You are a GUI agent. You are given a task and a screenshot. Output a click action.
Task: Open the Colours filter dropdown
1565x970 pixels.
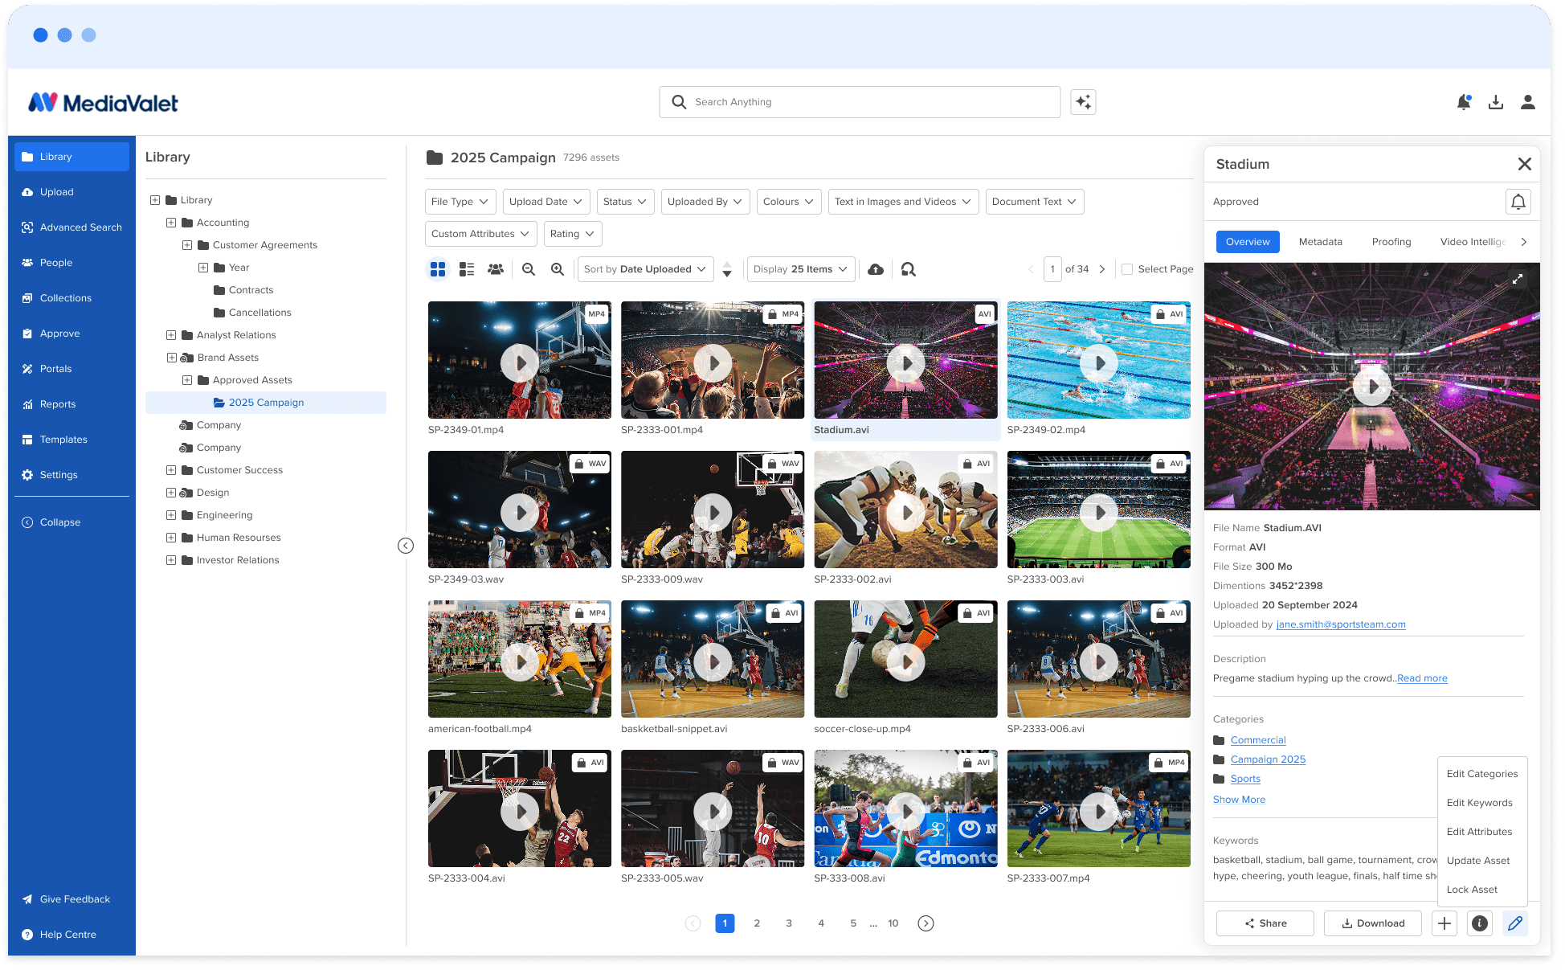coord(789,202)
